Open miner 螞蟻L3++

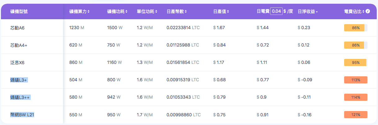pyautogui.click(x=20, y=97)
